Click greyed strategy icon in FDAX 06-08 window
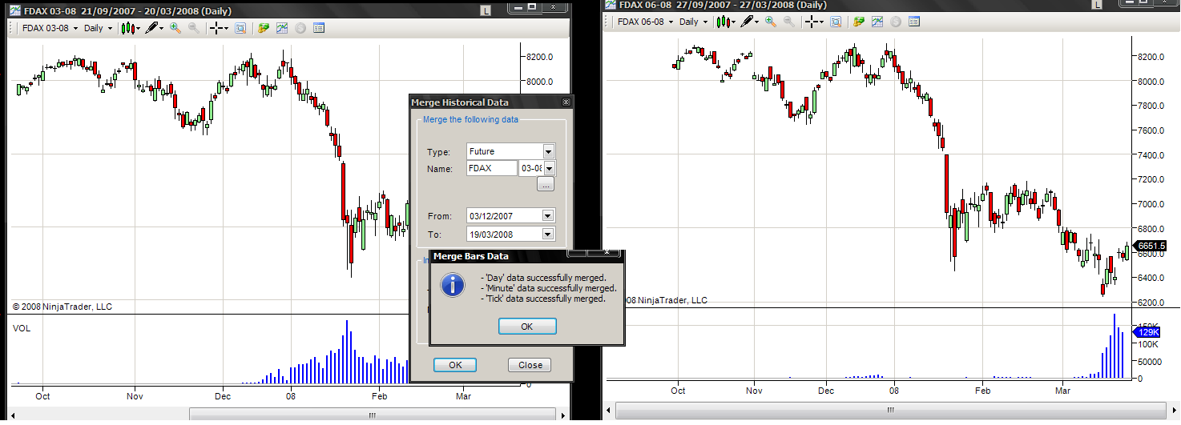 [896, 22]
